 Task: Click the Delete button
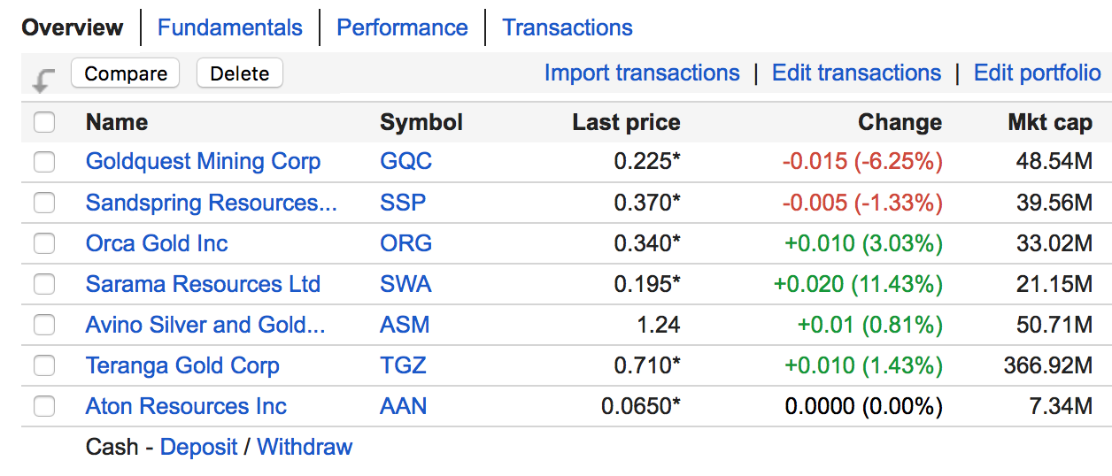(239, 73)
